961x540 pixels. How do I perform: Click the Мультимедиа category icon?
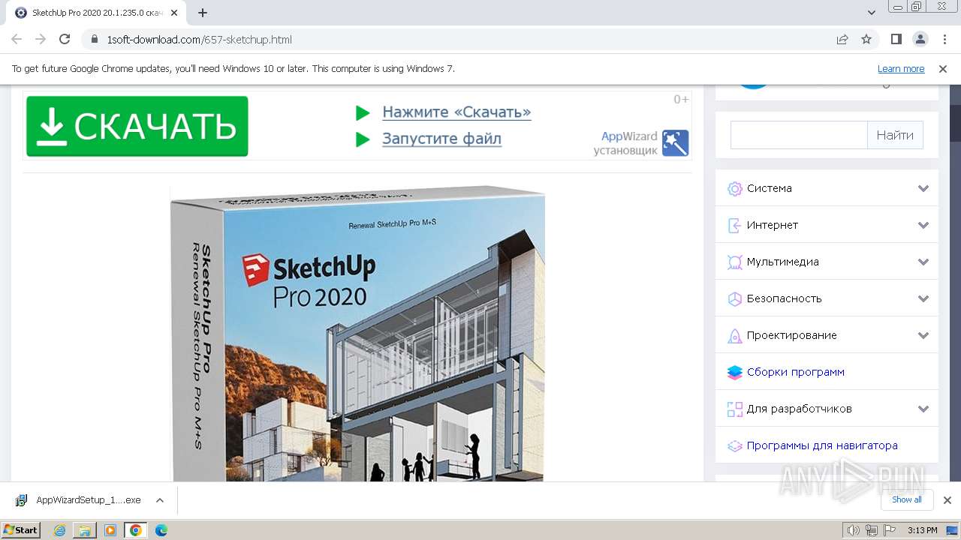click(x=734, y=262)
